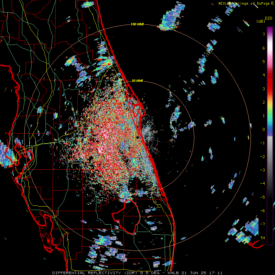
Task: Click the 100 NMI range ring label
Action: tap(137, 24)
